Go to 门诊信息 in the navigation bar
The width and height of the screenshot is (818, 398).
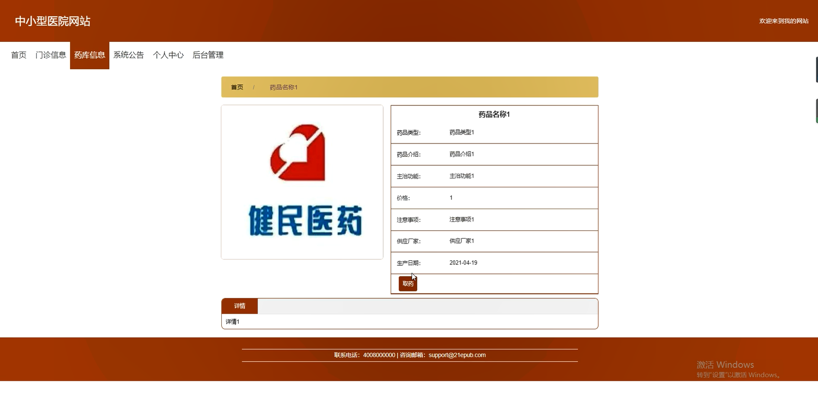50,55
